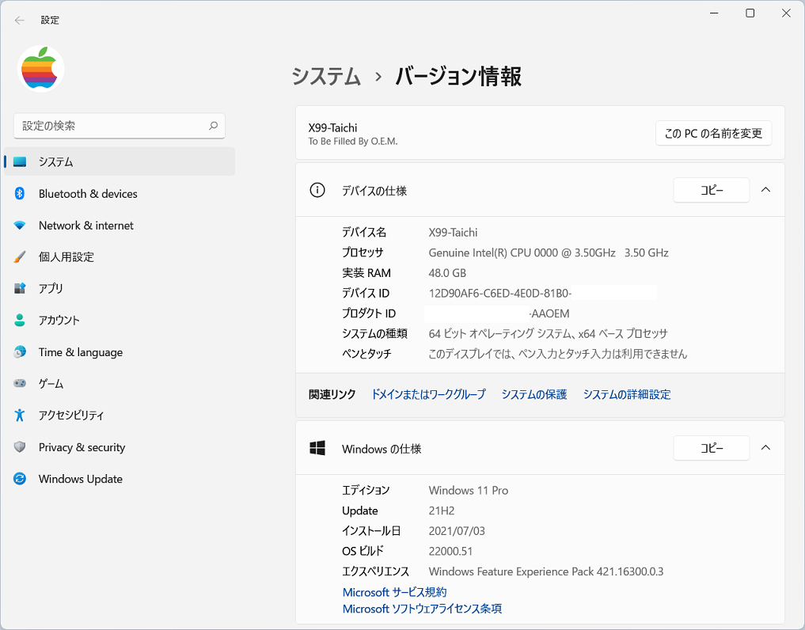805x630 pixels.
Task: Select 個人用設定 in the sidebar
Action: [x=120, y=256]
